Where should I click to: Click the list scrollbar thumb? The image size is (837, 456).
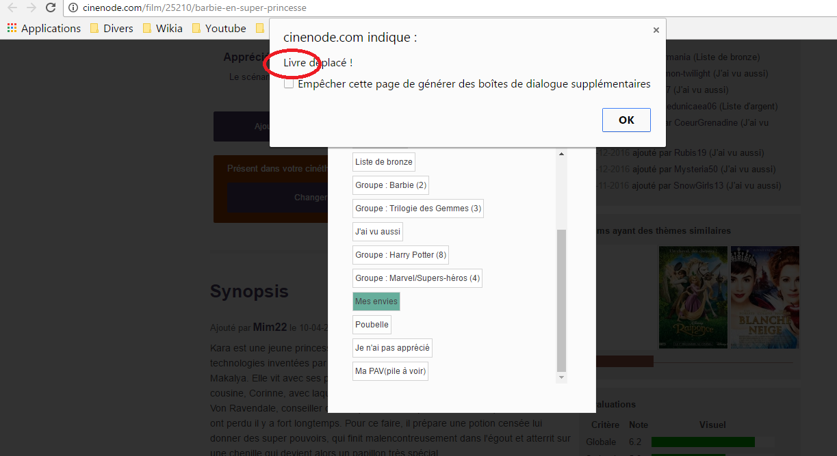point(562,300)
